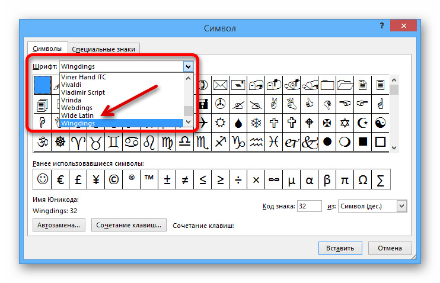The height and width of the screenshot is (283, 440).
Task: Click the Вставить button
Action: coord(340,248)
